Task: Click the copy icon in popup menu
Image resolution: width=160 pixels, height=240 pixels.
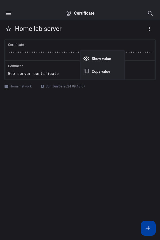Action: click(86, 71)
